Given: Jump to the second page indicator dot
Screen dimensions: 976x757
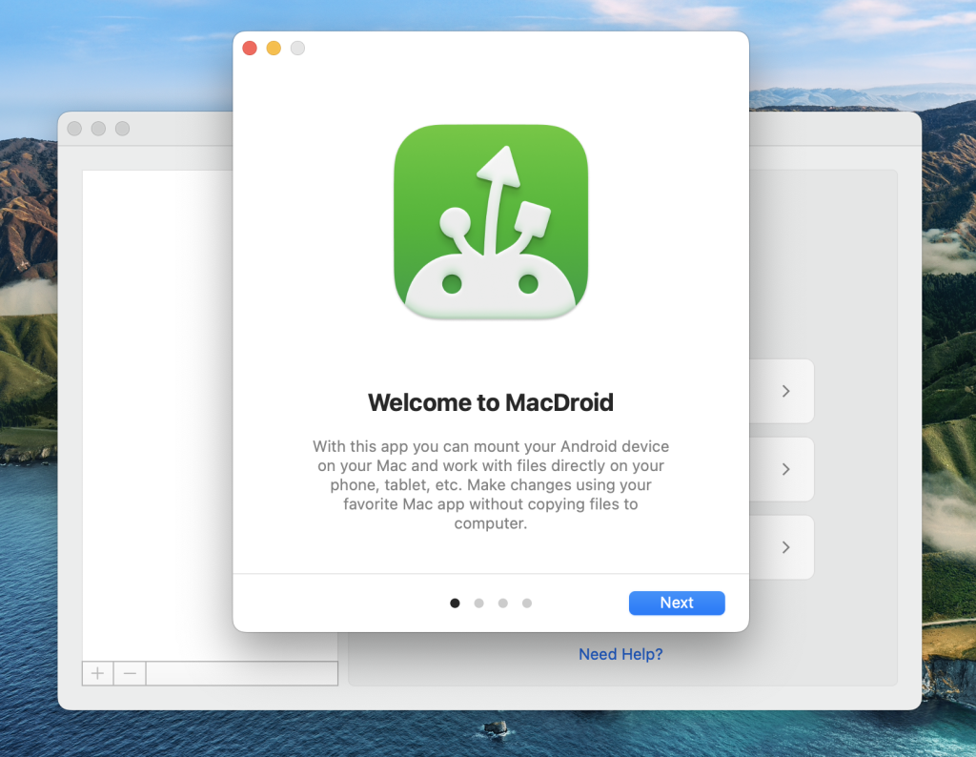Looking at the screenshot, I should [479, 603].
